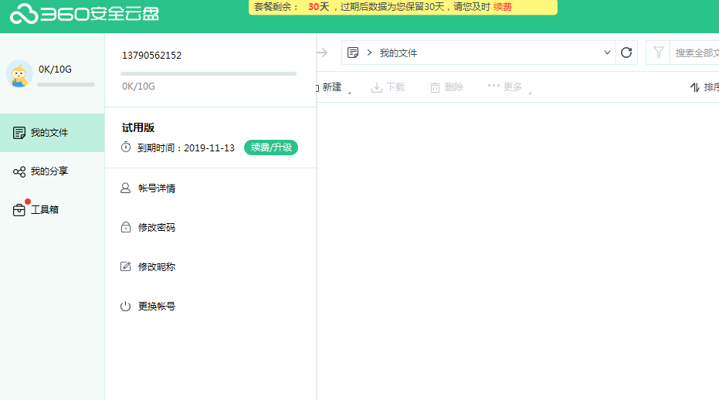The width and height of the screenshot is (719, 400).
Task: Expand the path bar dropdown arrow
Action: 606,53
